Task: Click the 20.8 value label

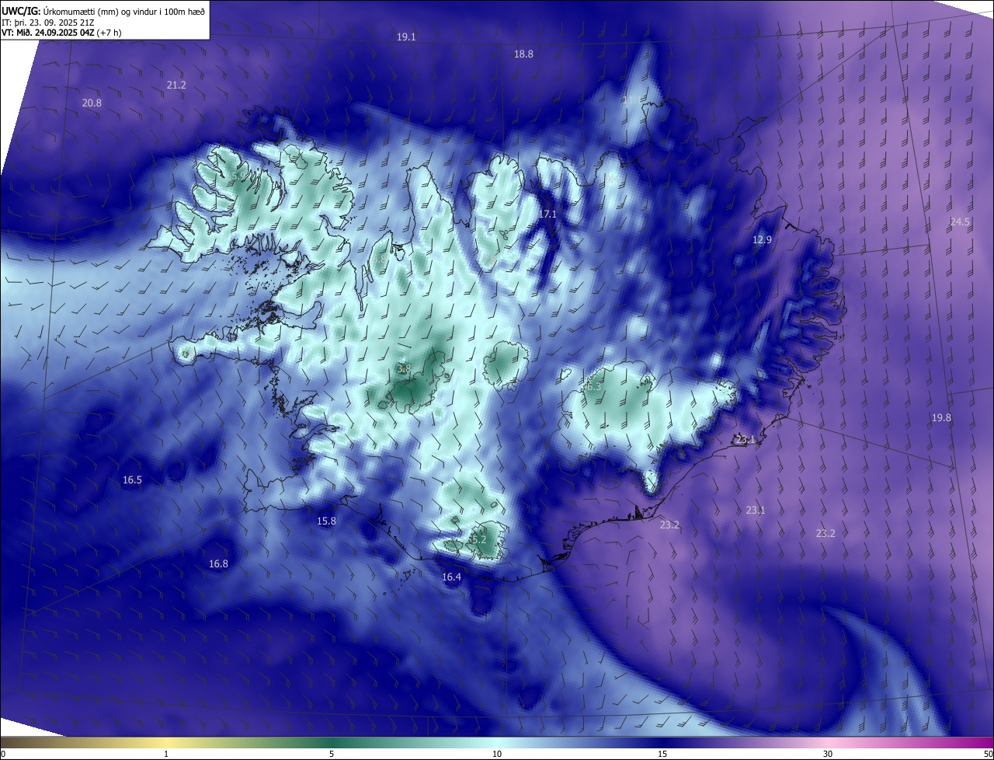Action: (x=92, y=103)
